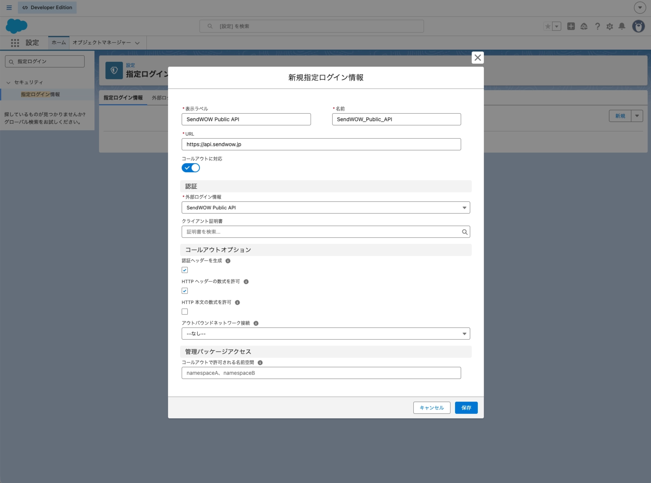Open the オブジェクトマネージャー tab

pyautogui.click(x=102, y=43)
